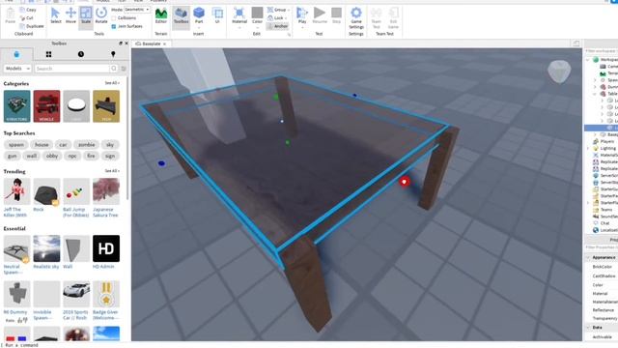Toggle Anchor on the selected part
This screenshot has width=618, height=348.
pos(277,26)
